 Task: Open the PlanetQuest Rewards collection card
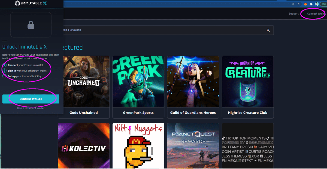[193, 146]
